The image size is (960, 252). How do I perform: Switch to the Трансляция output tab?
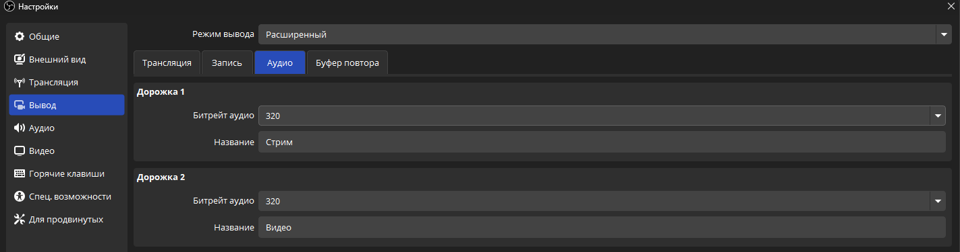[167, 62]
